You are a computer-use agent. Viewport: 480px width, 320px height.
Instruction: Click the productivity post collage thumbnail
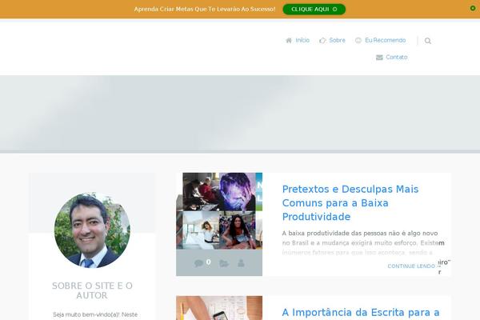click(x=219, y=211)
